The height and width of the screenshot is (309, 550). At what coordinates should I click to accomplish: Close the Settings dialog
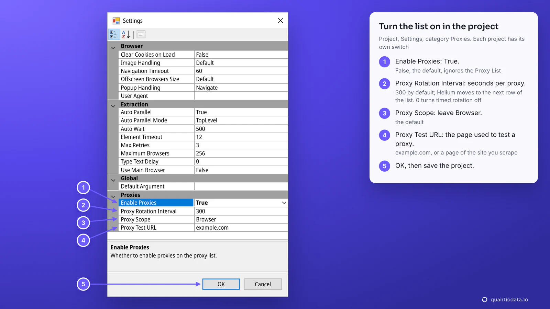tap(280, 21)
